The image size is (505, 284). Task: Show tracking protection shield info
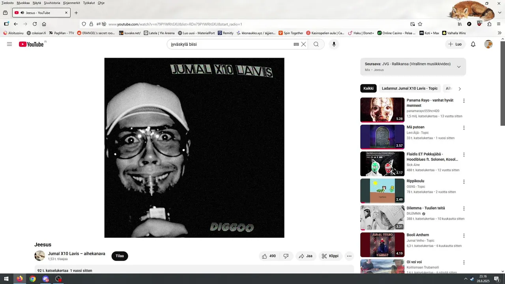(x=84, y=24)
